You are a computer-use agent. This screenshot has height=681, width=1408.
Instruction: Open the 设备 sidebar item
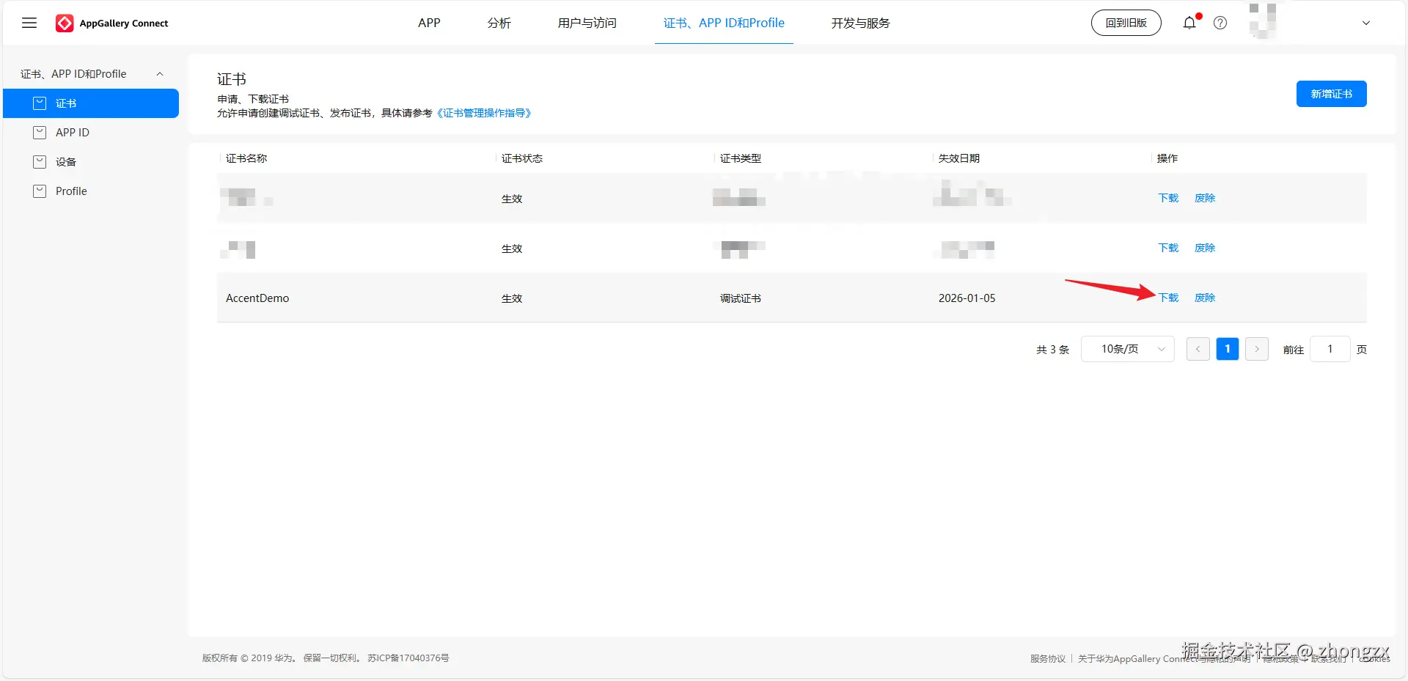pos(65,162)
